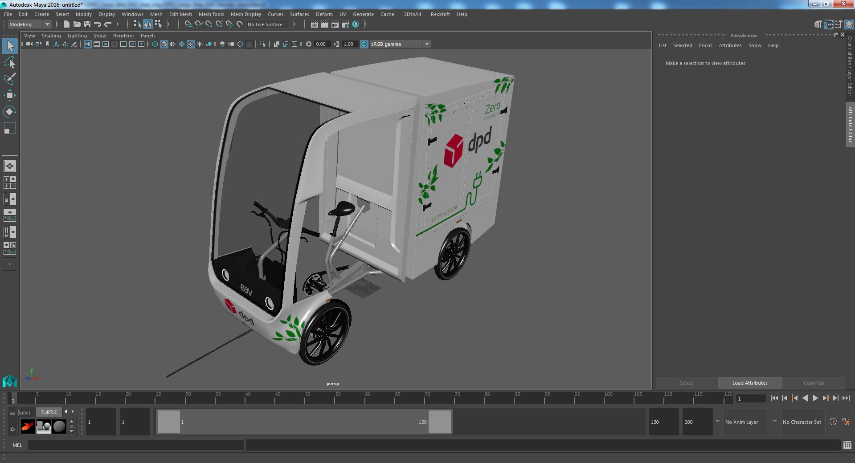This screenshot has height=463, width=855.
Task: Open the Mesh Tools menu
Action: click(211, 14)
